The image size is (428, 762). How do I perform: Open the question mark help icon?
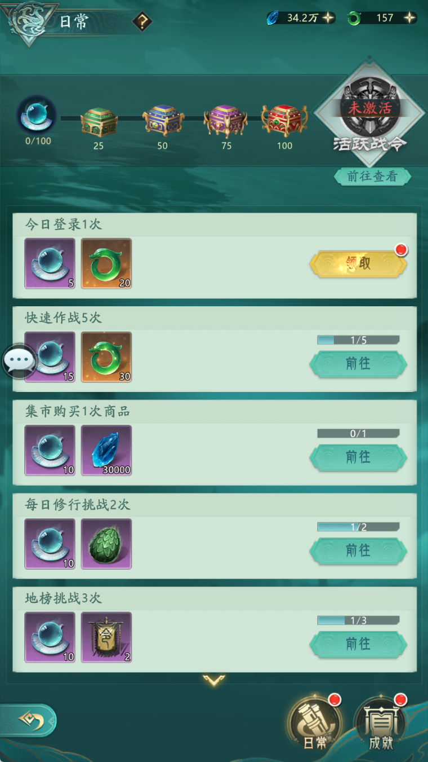click(x=142, y=22)
